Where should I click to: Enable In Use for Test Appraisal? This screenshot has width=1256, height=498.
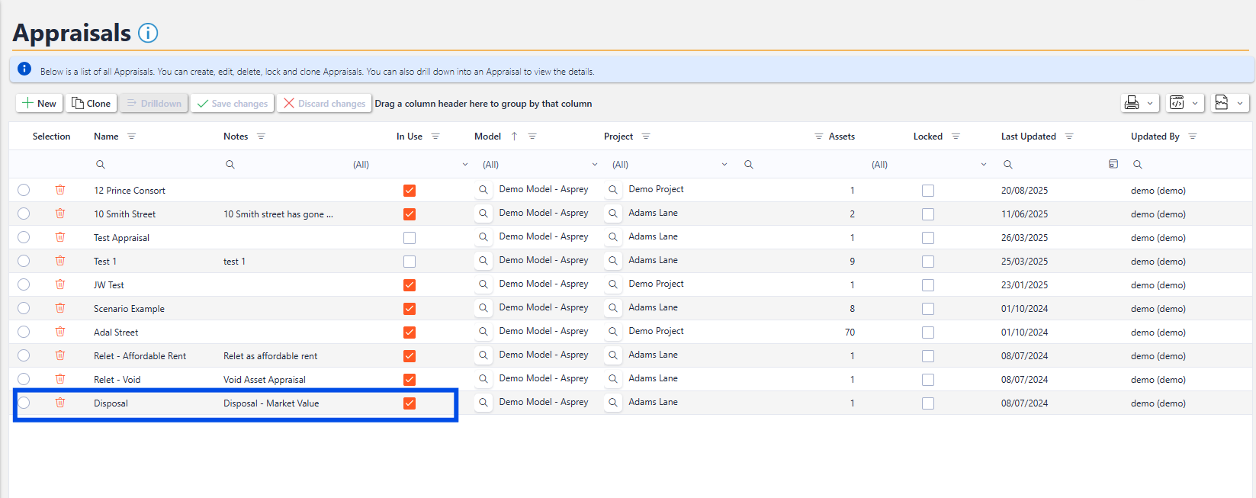(410, 238)
